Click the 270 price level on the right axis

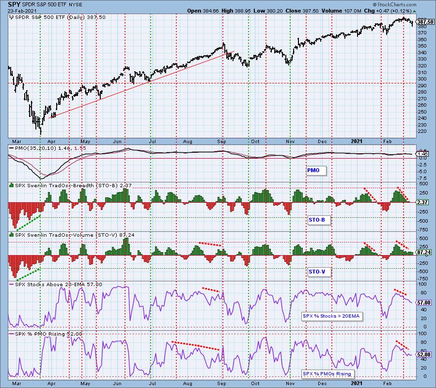(422, 99)
